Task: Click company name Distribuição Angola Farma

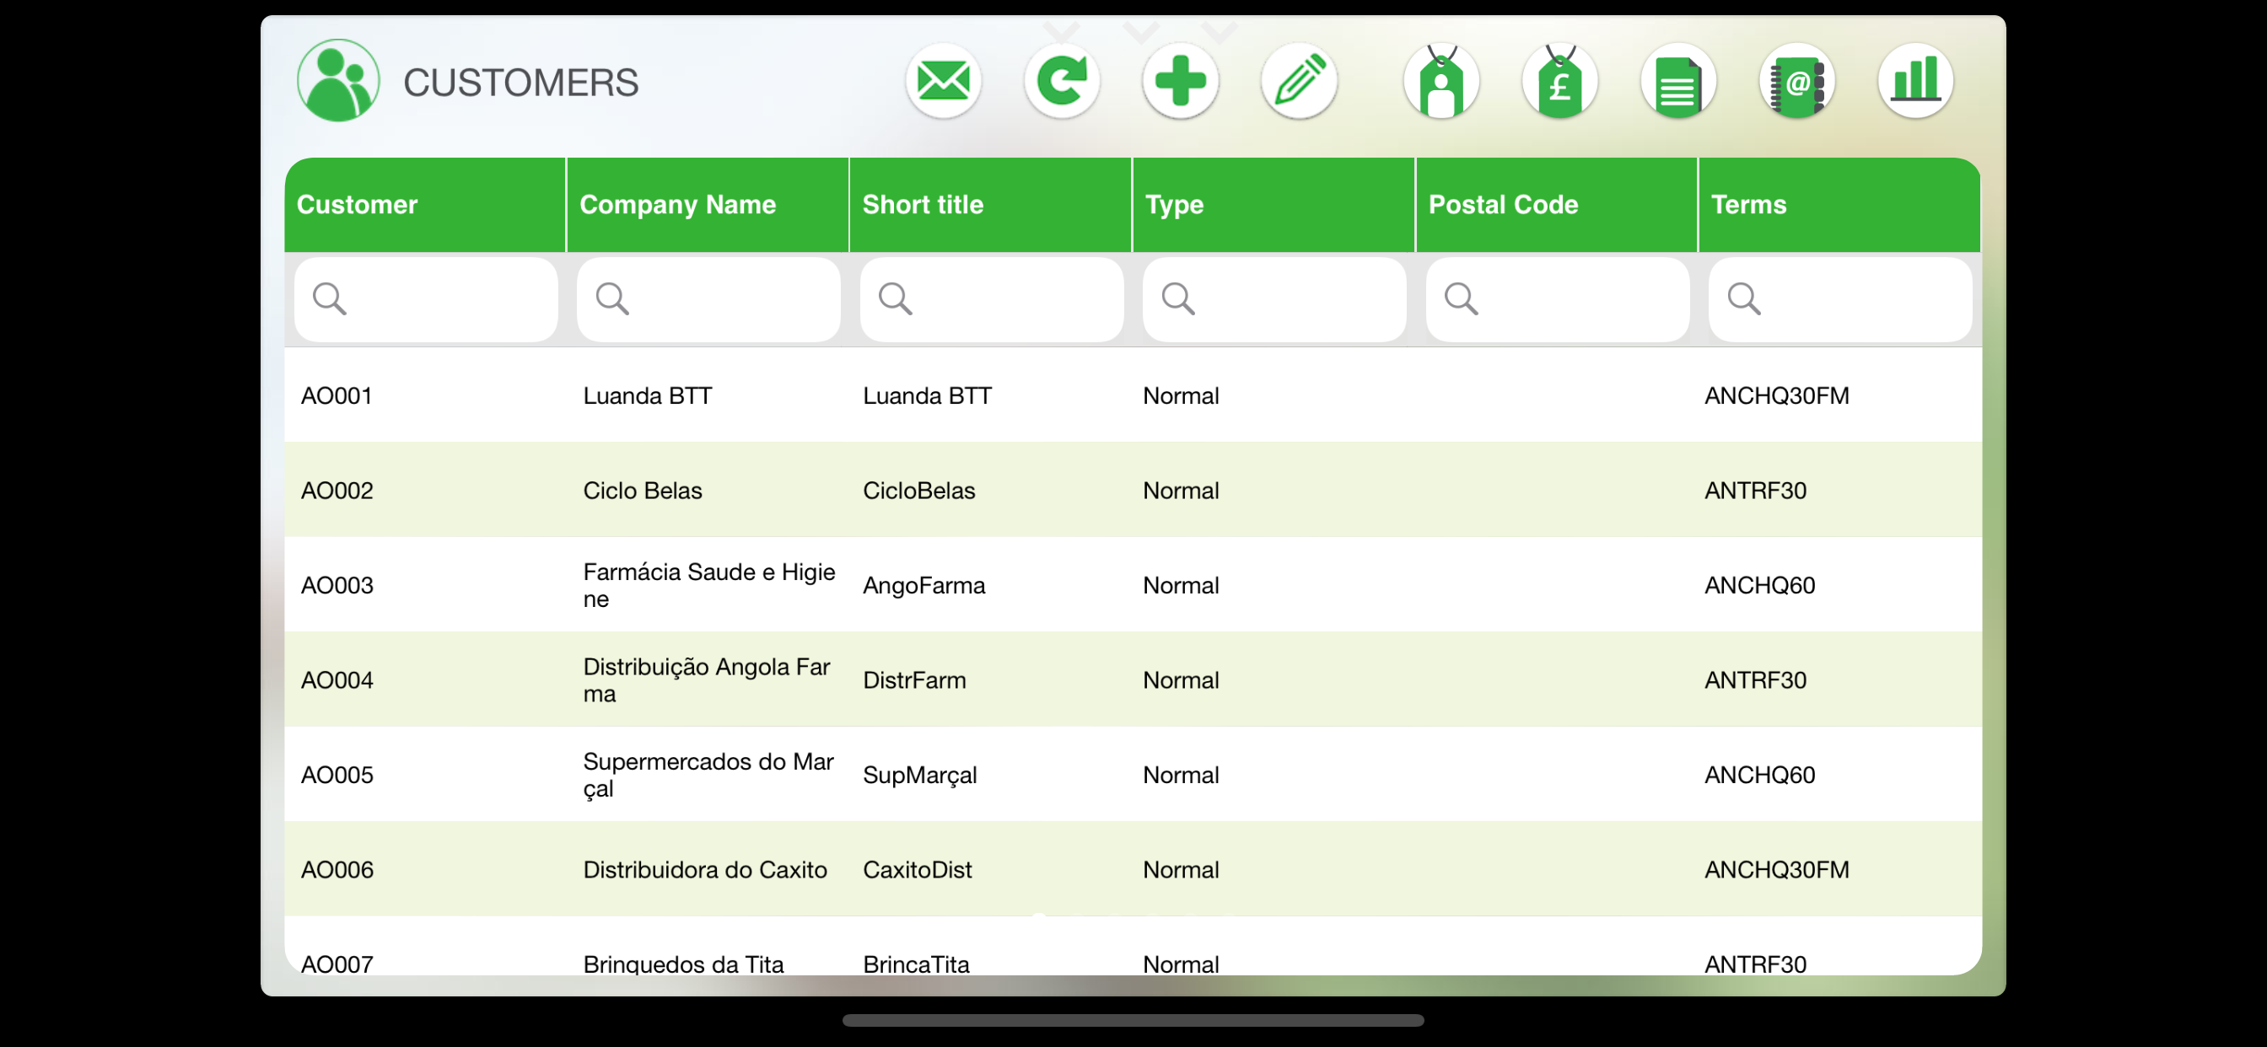Action: (x=706, y=680)
